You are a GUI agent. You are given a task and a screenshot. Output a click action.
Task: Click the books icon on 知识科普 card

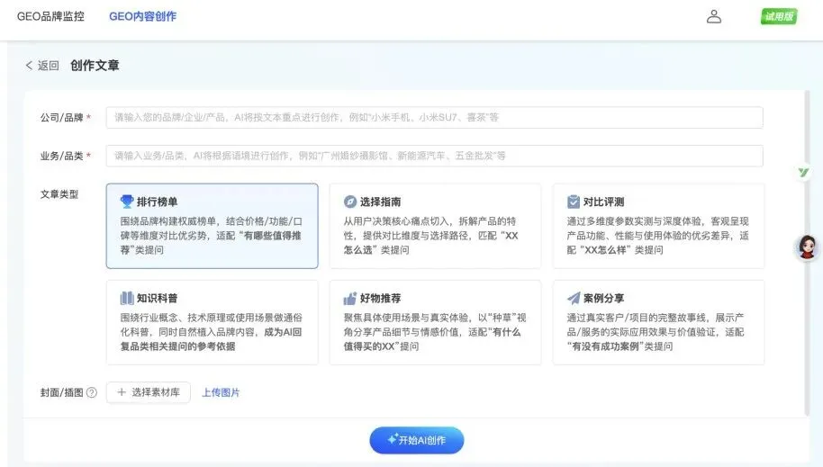coord(127,298)
